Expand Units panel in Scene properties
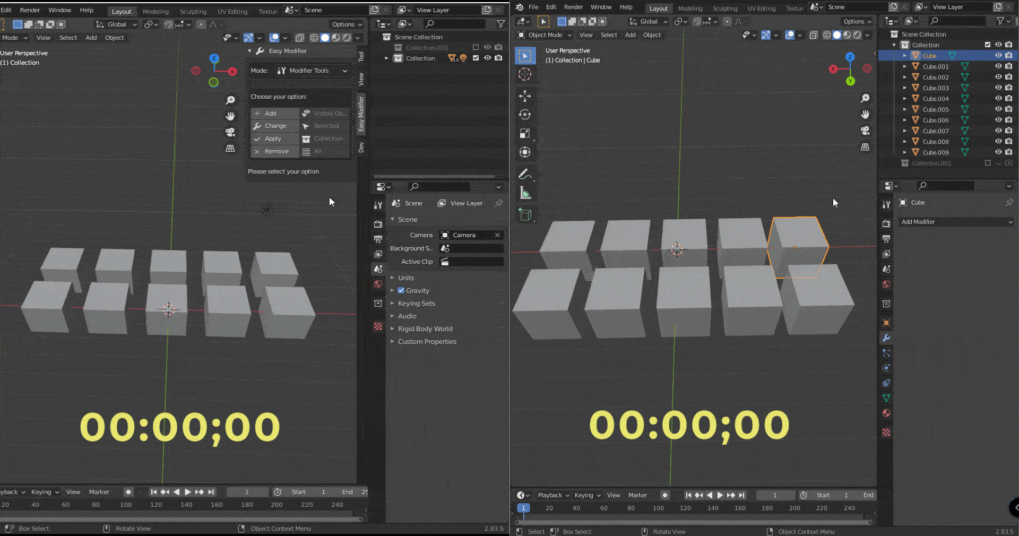Screen dimensions: 1019x536 point(405,278)
